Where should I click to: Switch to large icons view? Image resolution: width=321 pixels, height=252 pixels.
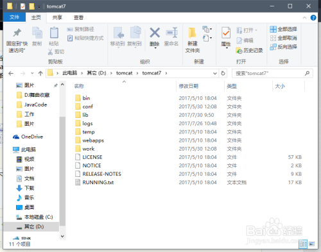(312, 244)
